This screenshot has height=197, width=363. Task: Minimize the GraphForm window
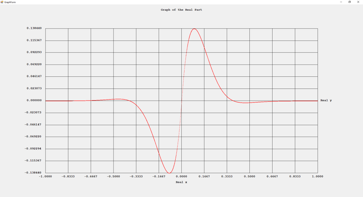(x=341, y=2)
